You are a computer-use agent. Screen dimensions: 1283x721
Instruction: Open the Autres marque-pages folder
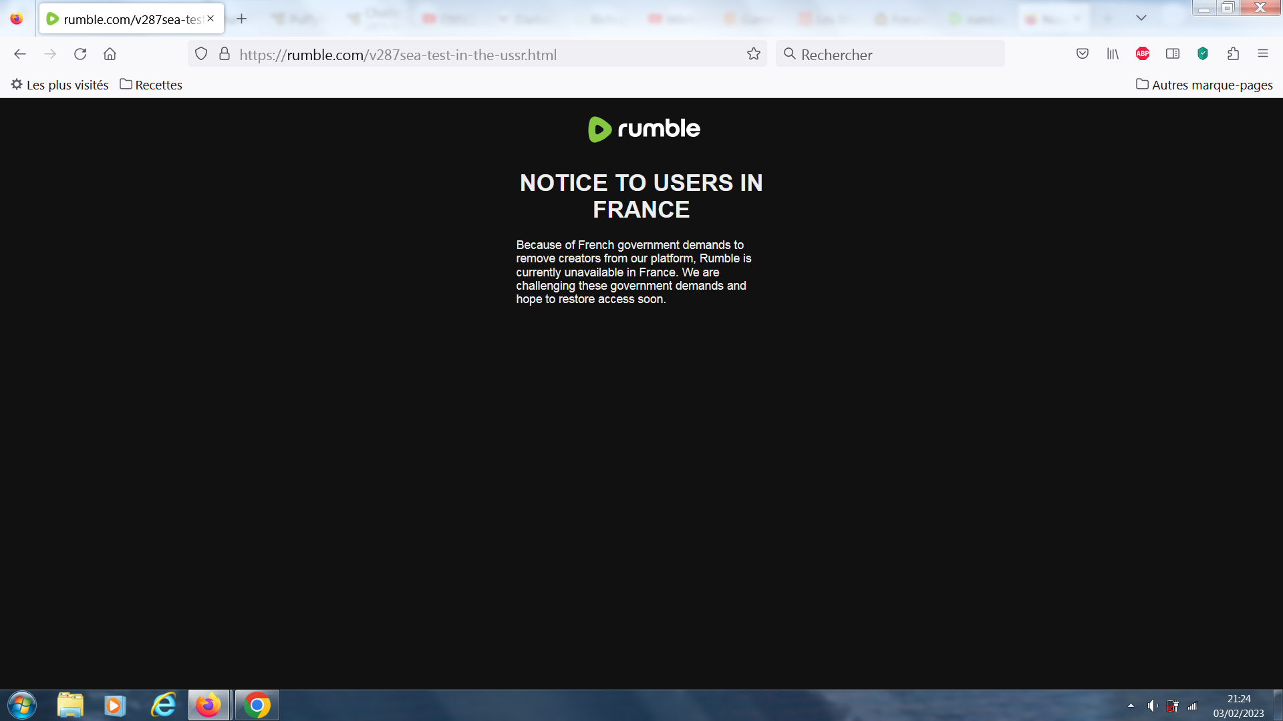point(1204,85)
